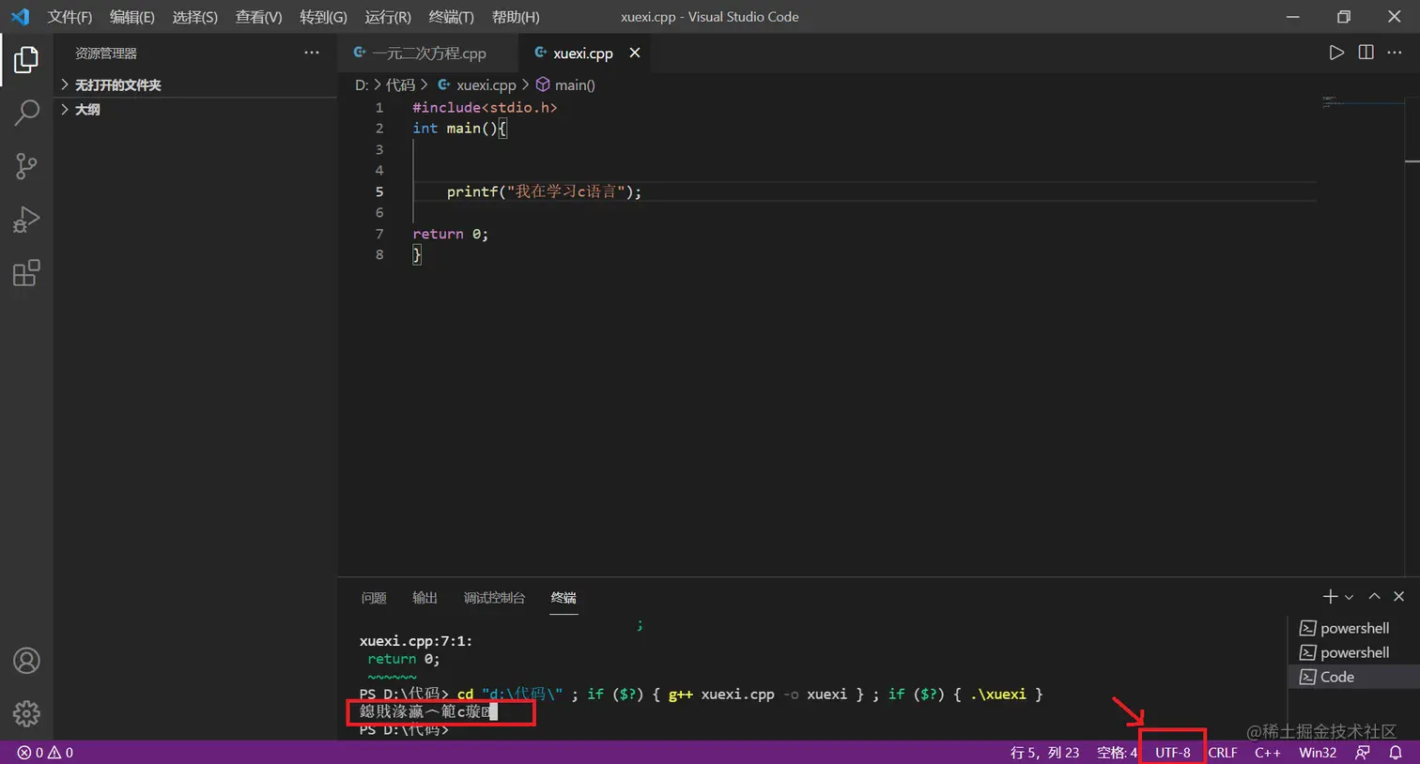Open the Search view
This screenshot has width=1420, height=764.
(x=25, y=112)
